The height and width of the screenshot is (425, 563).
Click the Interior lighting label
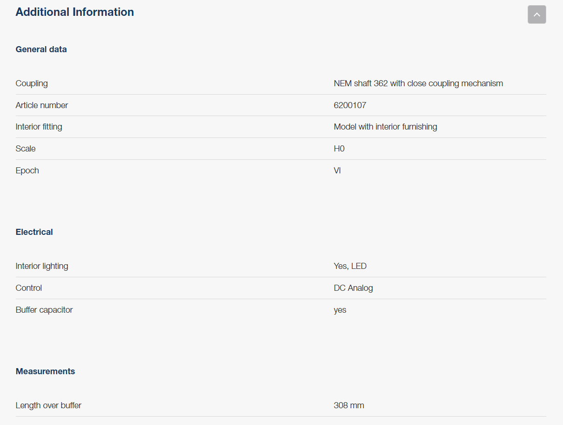42,266
